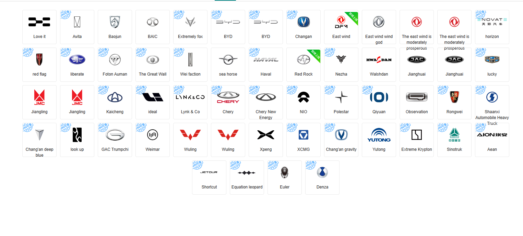Viewport: 523px width, 236px height.
Task: Select the Rongwei crest logo
Action: [454, 97]
